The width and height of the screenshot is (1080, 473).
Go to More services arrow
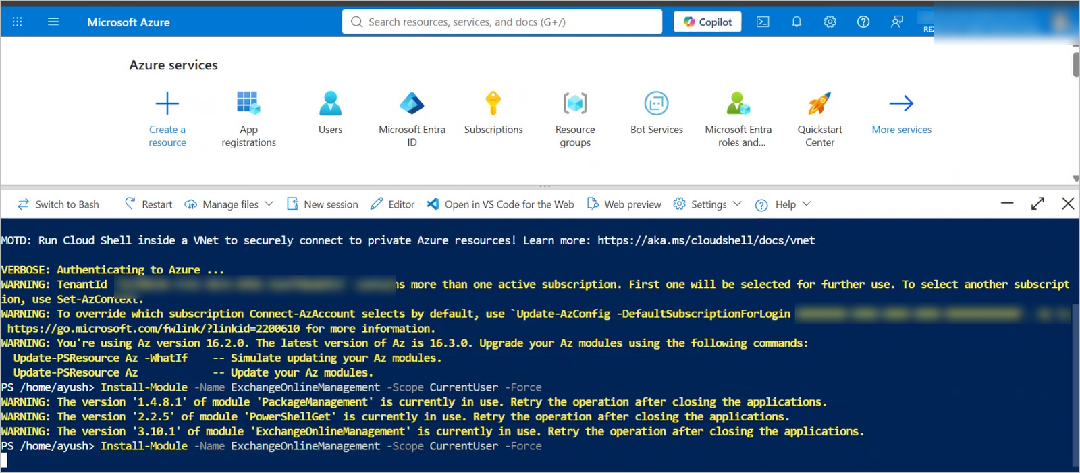(x=901, y=103)
